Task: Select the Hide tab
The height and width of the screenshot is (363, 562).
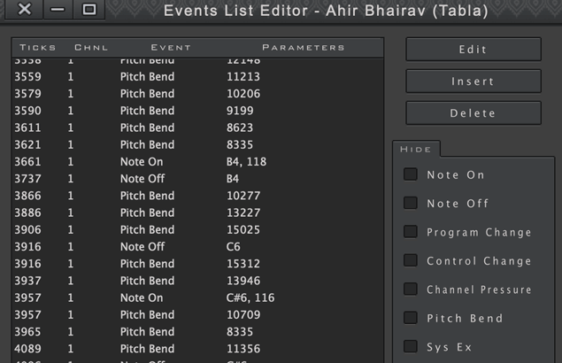Action: click(x=414, y=149)
